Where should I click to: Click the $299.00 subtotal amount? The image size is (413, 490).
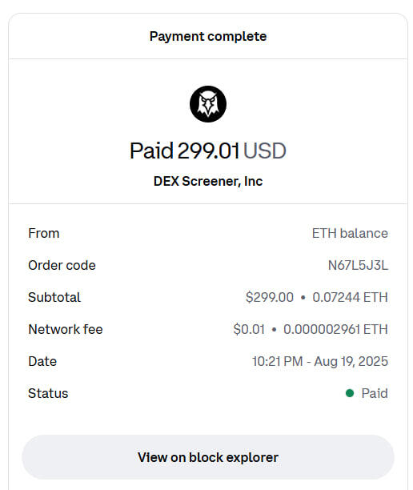pyautogui.click(x=270, y=297)
